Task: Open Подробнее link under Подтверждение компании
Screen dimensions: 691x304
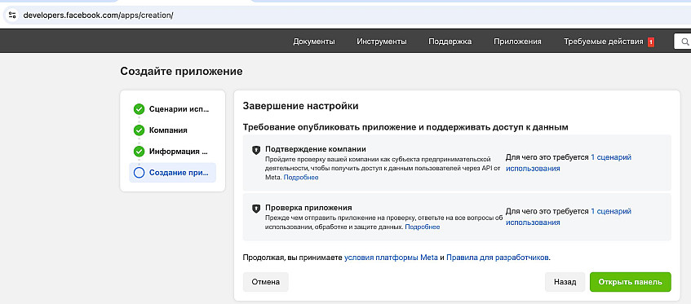Action: click(x=301, y=178)
